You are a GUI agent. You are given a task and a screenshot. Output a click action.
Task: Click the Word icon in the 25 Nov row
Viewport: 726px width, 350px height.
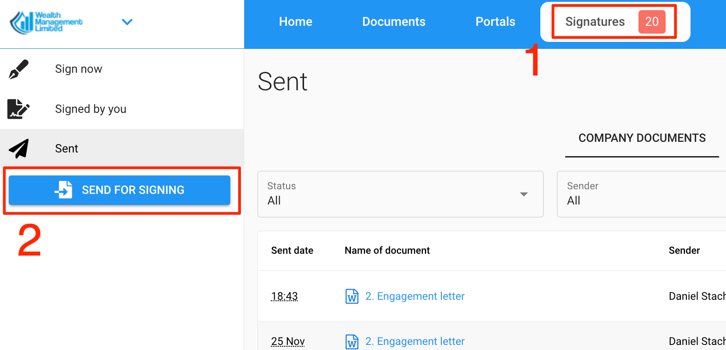(x=352, y=342)
